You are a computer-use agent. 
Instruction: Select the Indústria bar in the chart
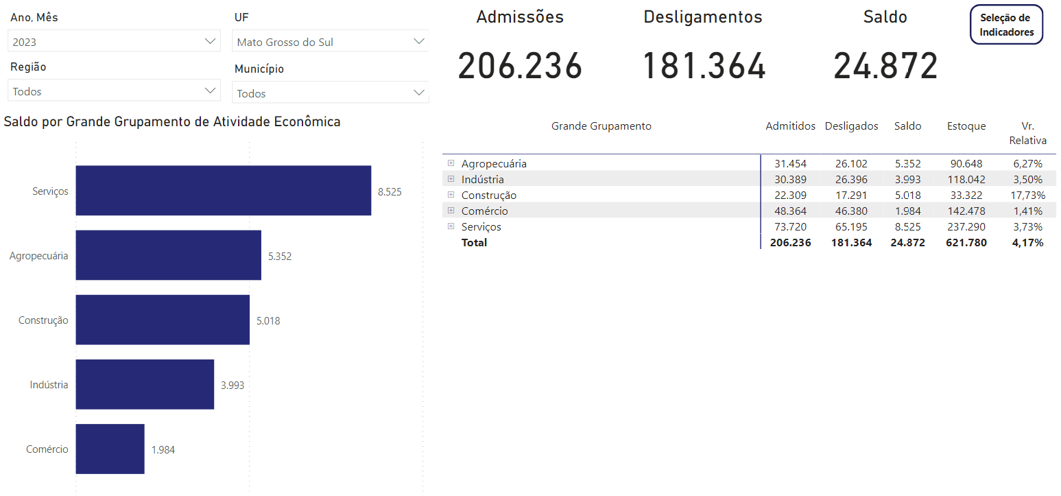(x=145, y=384)
